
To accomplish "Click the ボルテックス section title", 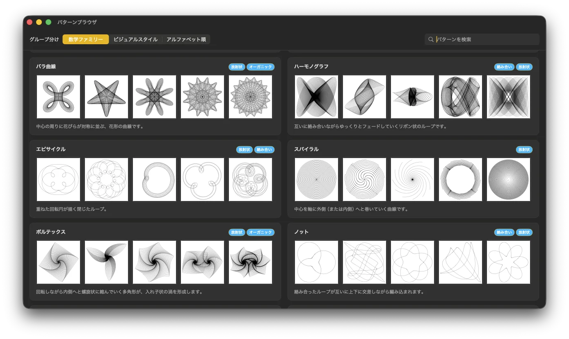I will pos(51,232).
